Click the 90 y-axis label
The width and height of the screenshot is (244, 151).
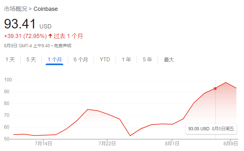tap(7, 92)
